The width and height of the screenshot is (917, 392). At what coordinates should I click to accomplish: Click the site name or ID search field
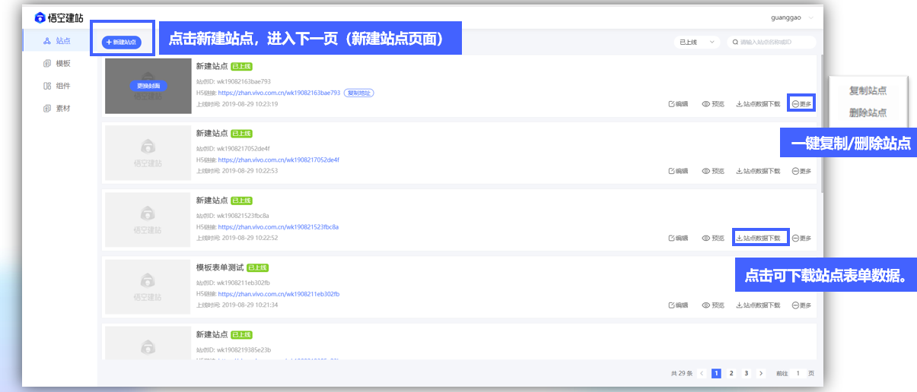[x=774, y=43]
